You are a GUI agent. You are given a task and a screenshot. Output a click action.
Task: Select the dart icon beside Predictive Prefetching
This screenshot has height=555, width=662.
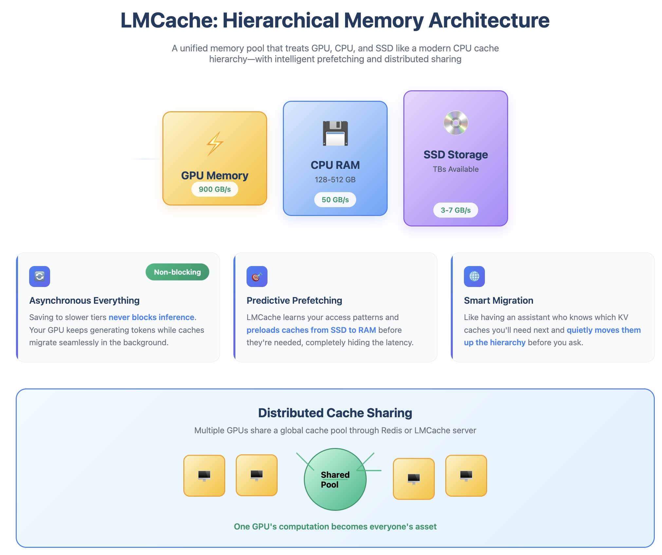click(x=257, y=277)
